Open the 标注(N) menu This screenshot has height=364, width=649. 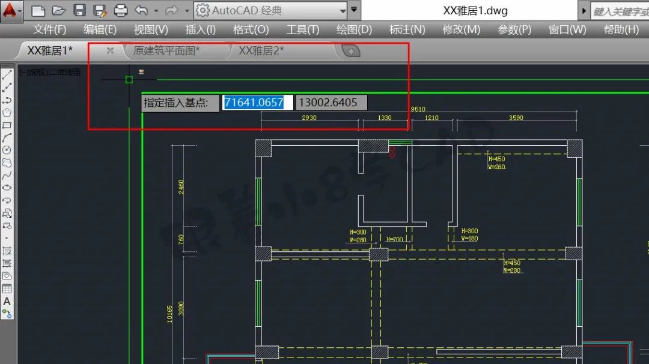(407, 29)
